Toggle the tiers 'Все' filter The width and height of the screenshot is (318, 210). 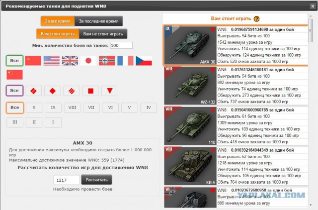15,107
